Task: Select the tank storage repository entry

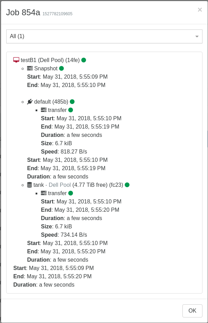Action: pyautogui.click(x=39, y=185)
